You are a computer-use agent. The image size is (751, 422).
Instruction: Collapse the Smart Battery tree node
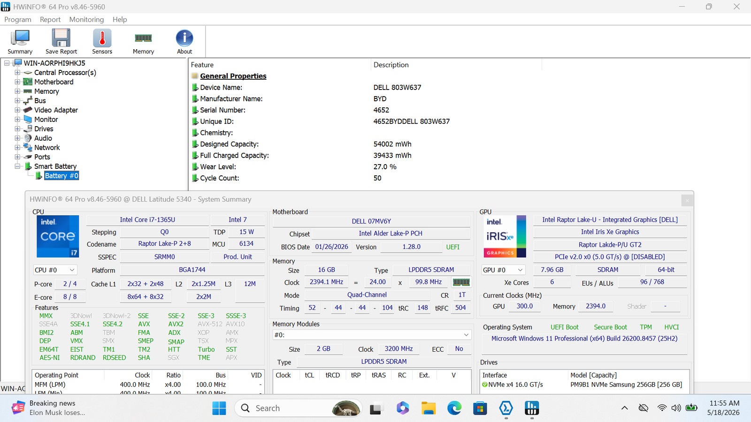(17, 166)
